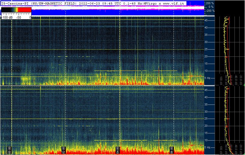Click the 5 Hz label in lower panel
Screen dimensions: 245x155
207,147
